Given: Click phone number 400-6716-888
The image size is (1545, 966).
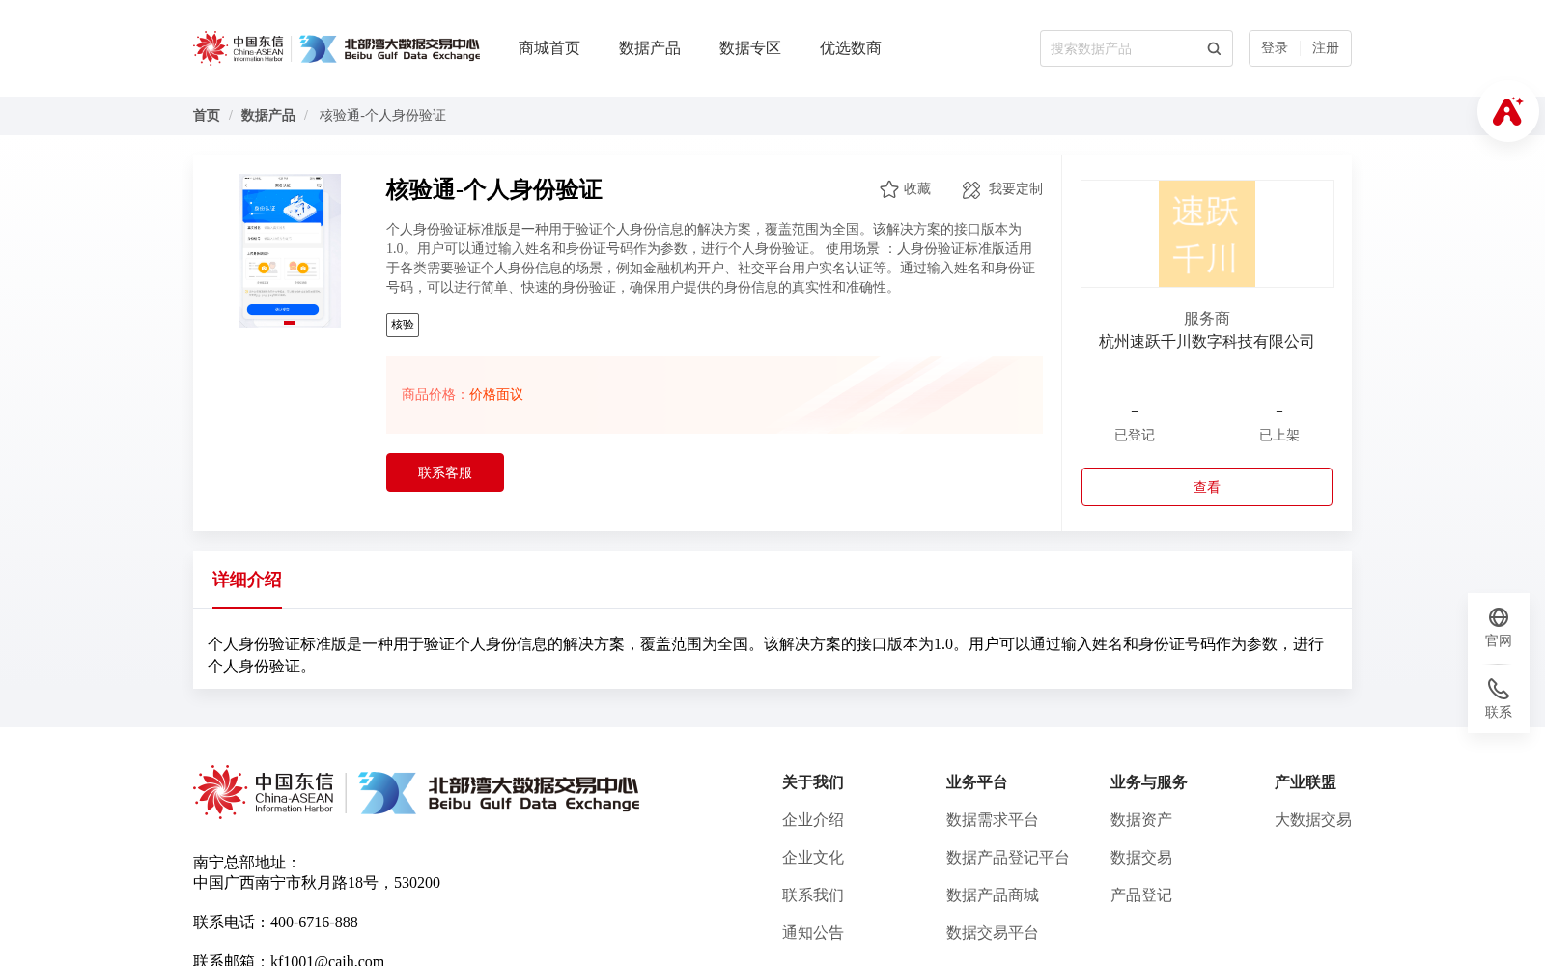Looking at the screenshot, I should 314,923.
